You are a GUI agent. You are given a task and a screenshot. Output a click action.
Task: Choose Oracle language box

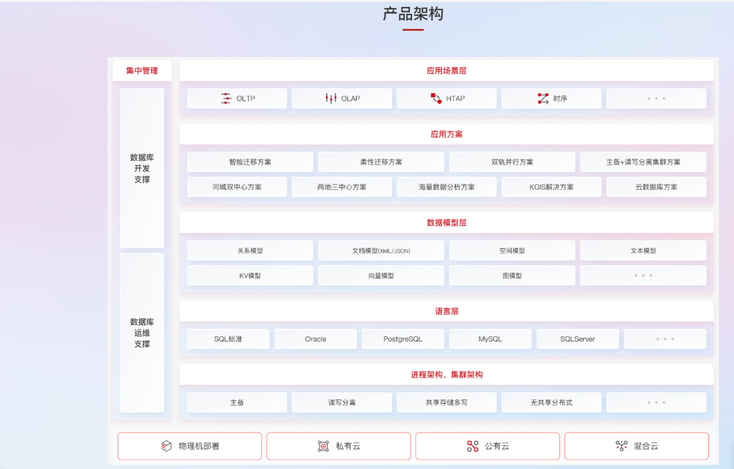point(315,339)
